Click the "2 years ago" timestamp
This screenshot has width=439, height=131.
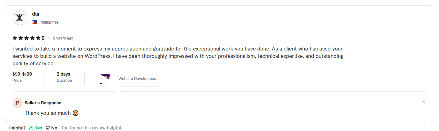coord(63,38)
